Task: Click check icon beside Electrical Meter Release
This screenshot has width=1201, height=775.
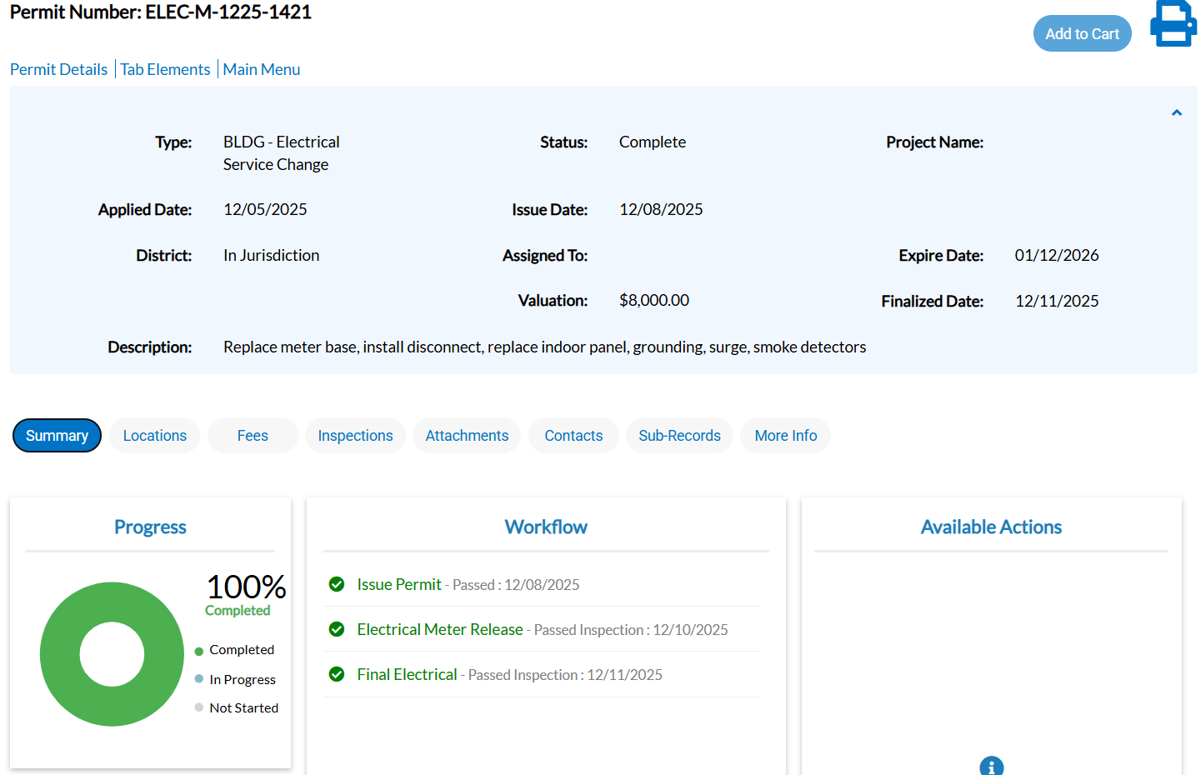Action: point(337,629)
